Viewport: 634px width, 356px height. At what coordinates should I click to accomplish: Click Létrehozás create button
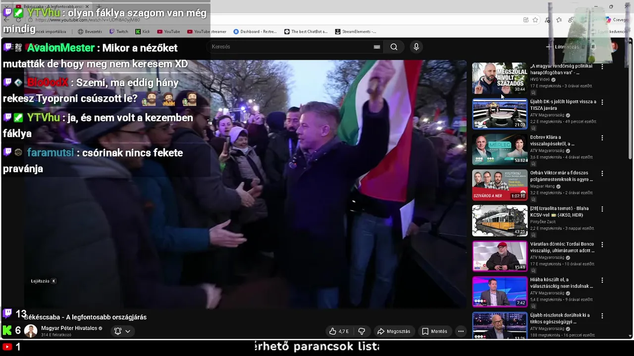click(563, 47)
